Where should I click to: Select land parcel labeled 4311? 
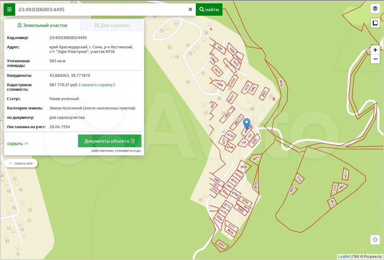click(x=345, y=174)
